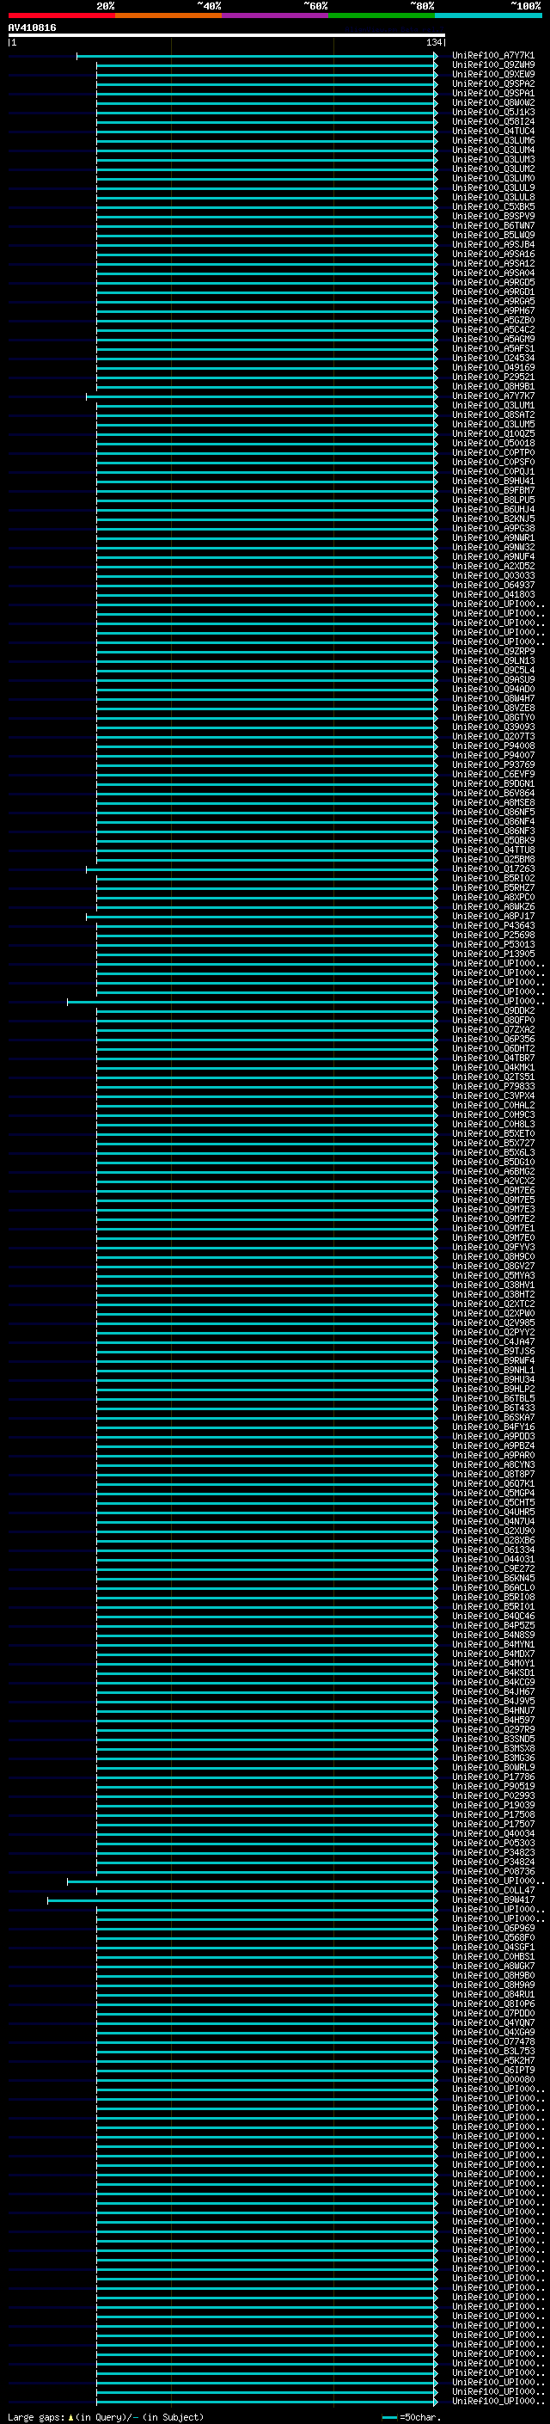Click the green ~80% identity legend bar
Screen dimensions: 550x2424
tap(382, 15)
